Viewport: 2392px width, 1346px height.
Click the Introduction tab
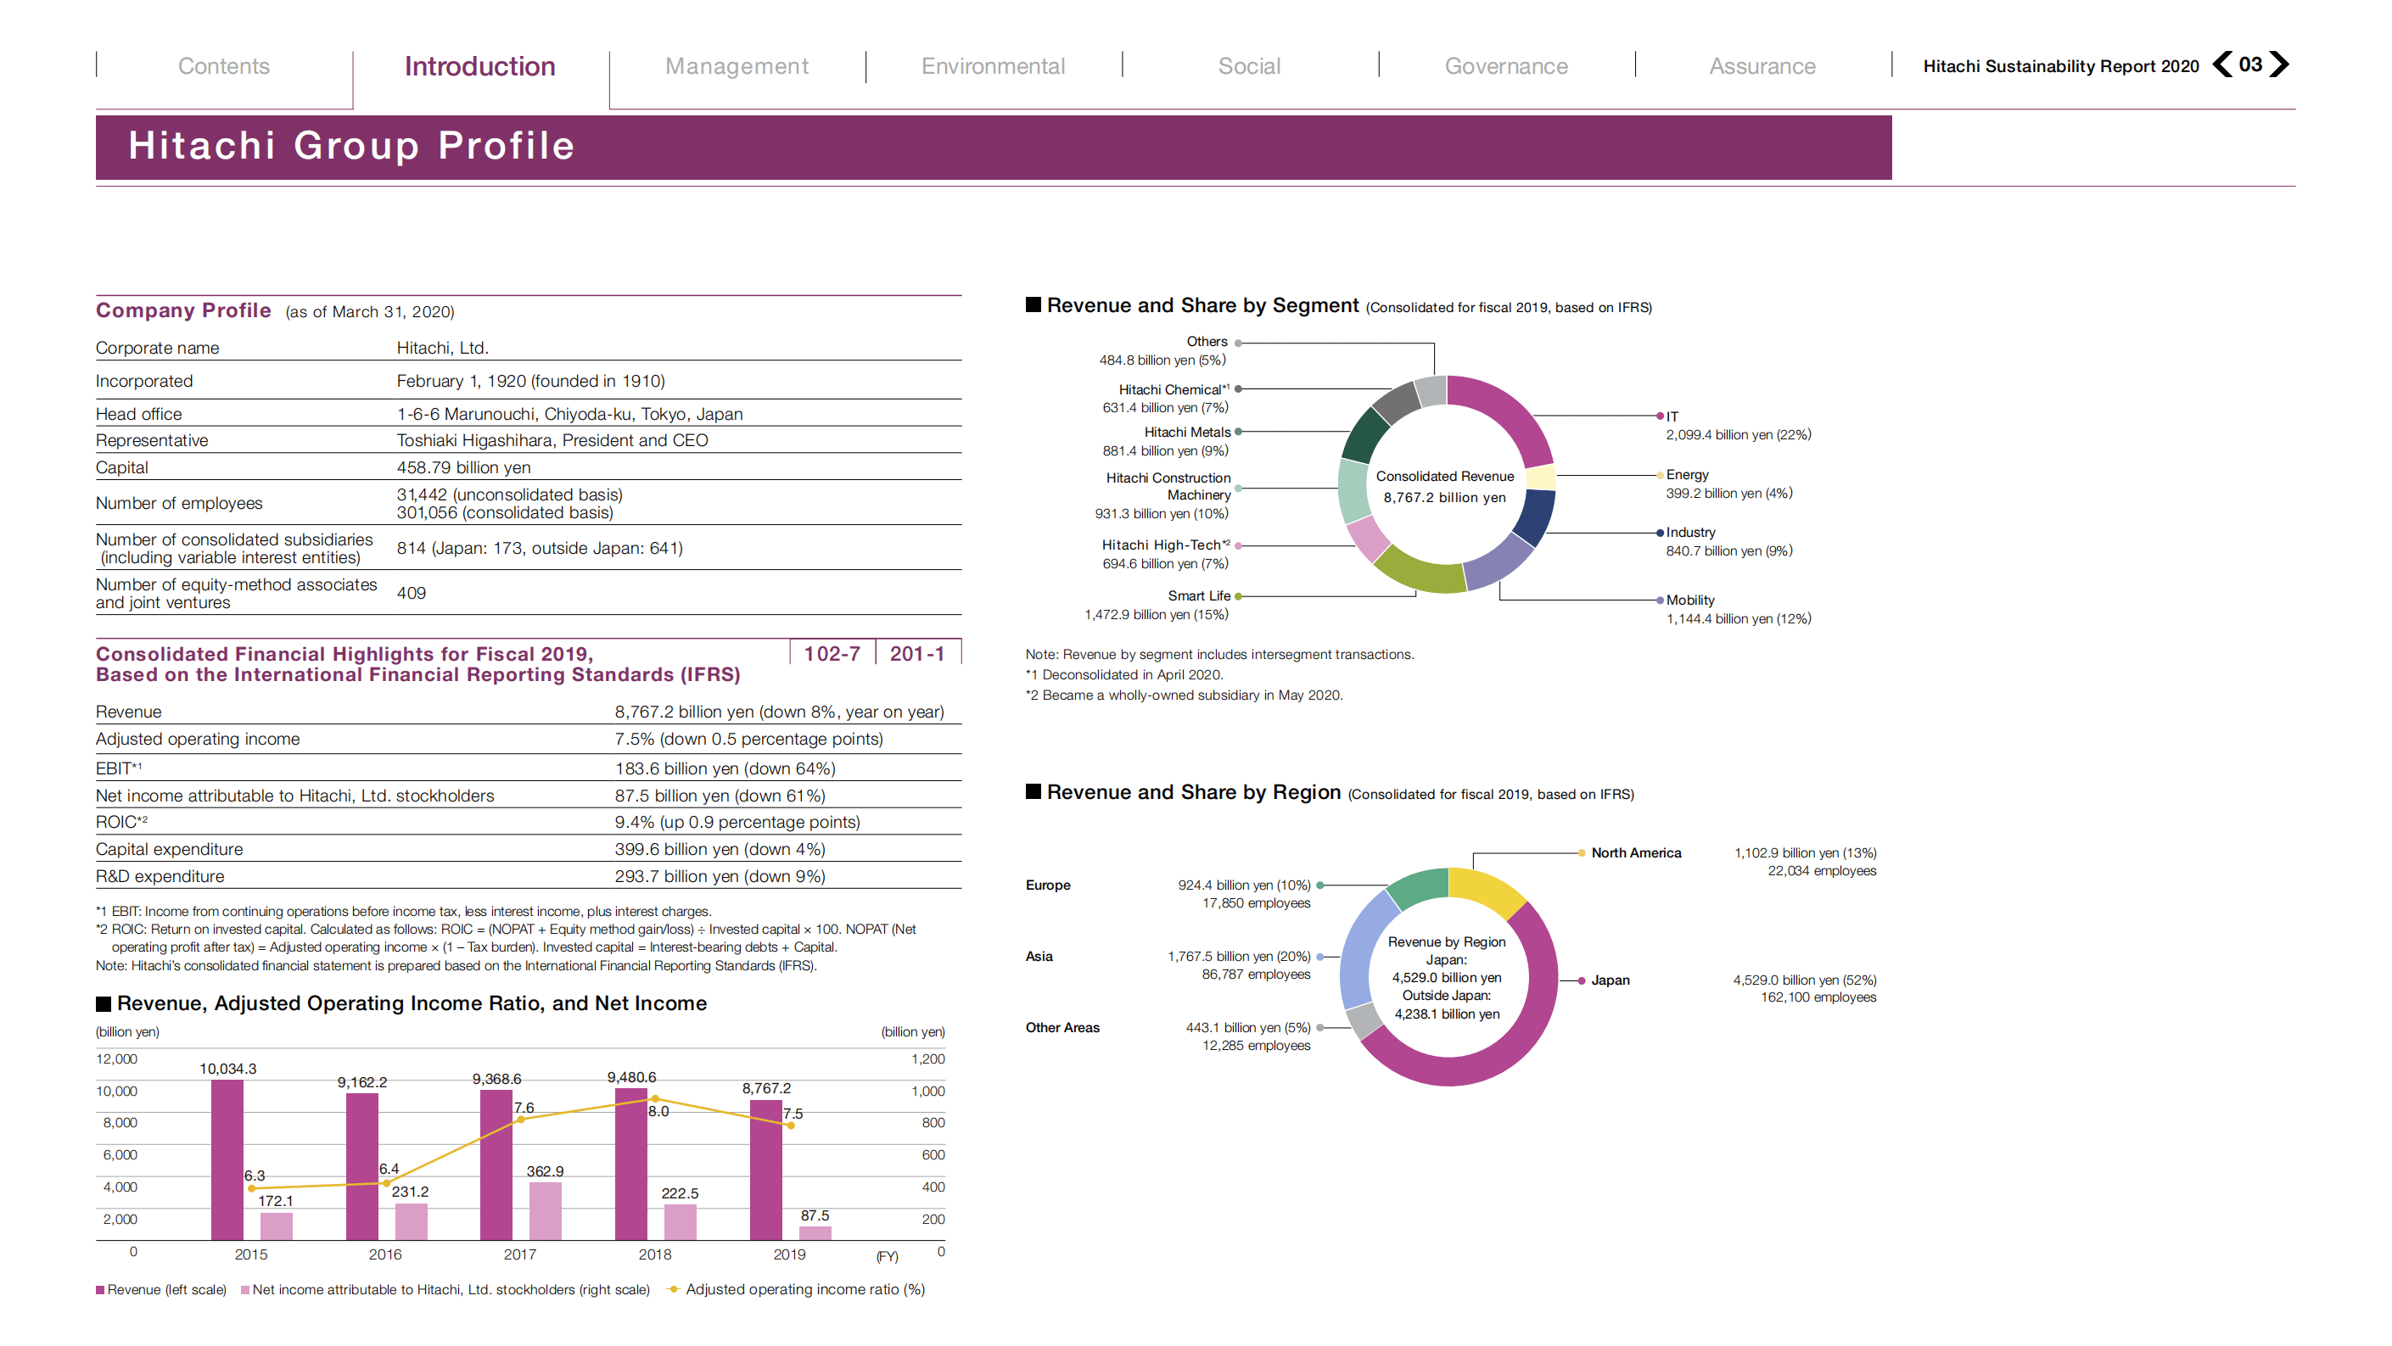[479, 66]
